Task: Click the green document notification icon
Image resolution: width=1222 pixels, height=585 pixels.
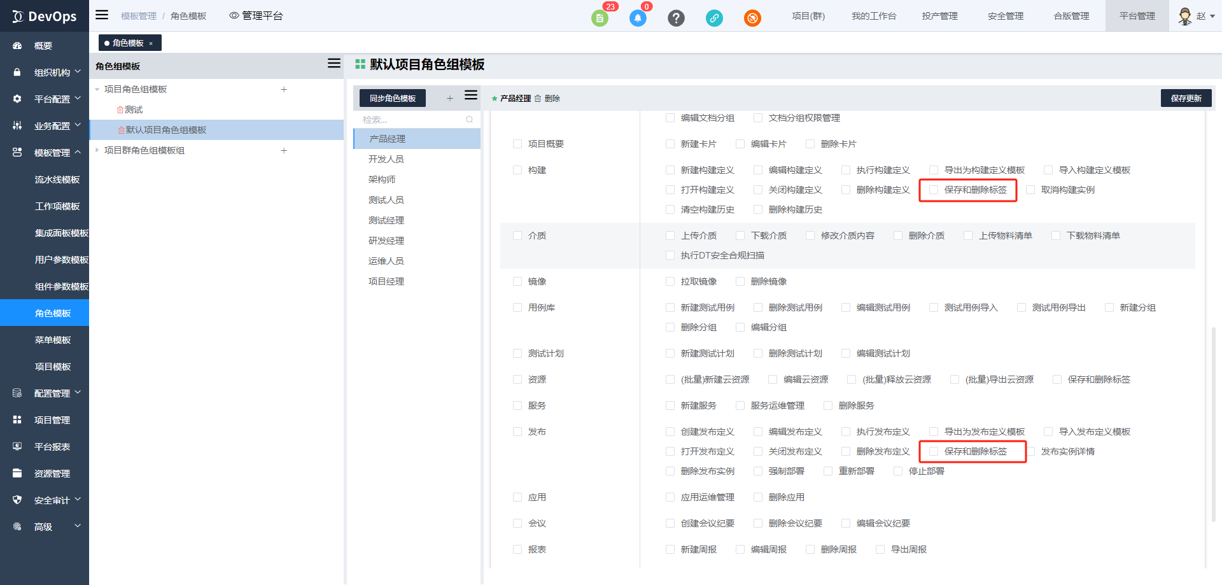Action: [x=600, y=18]
